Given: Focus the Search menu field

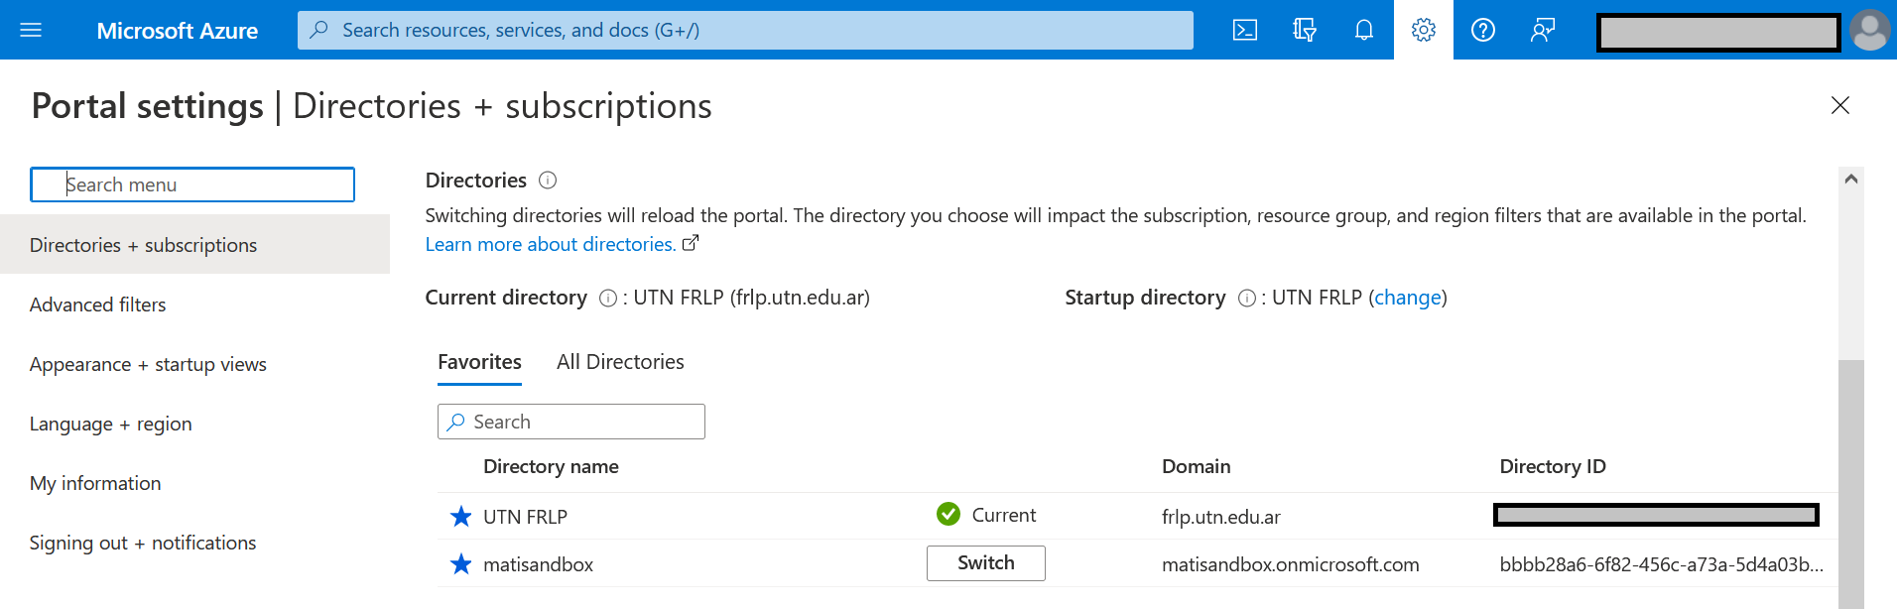Looking at the screenshot, I should pyautogui.click(x=192, y=184).
